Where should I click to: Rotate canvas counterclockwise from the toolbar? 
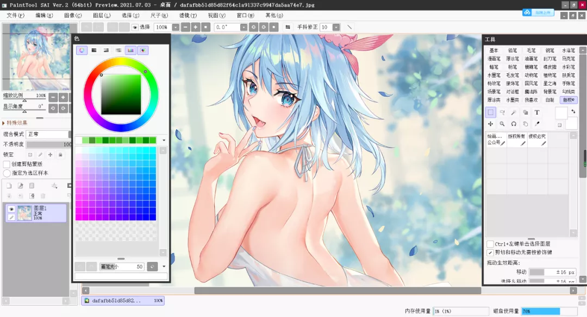pyautogui.click(x=254, y=27)
